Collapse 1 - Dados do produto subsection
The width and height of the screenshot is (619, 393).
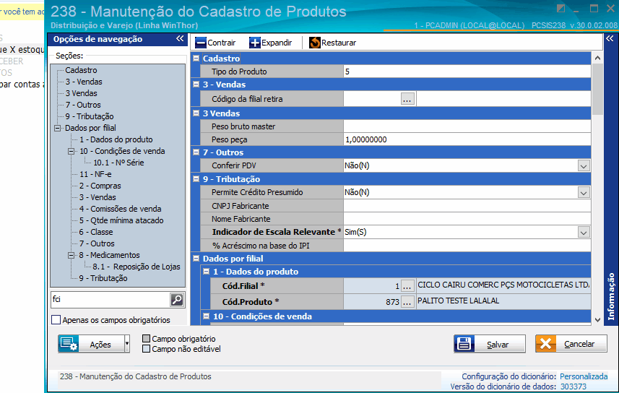(x=207, y=272)
